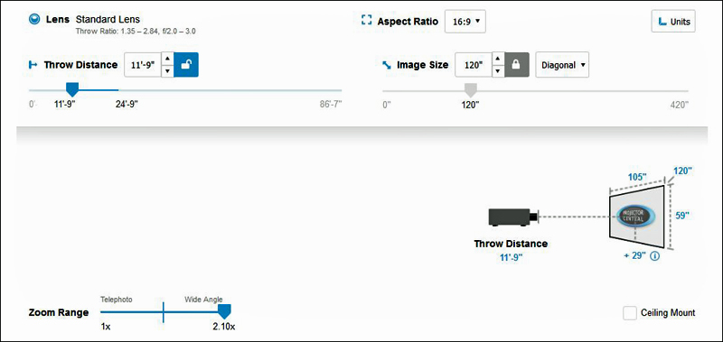This screenshot has height=342, width=723.
Task: Click the Projector Central screen logo
Action: (636, 216)
